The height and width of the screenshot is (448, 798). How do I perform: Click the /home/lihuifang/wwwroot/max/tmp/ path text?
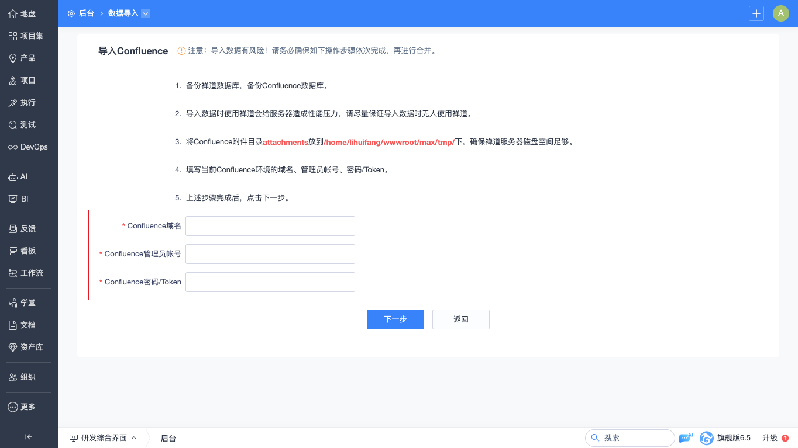(389, 142)
